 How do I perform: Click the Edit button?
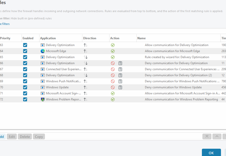pos(12,137)
